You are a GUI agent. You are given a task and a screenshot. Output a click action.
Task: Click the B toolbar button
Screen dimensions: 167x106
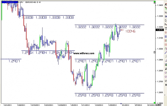166,85
